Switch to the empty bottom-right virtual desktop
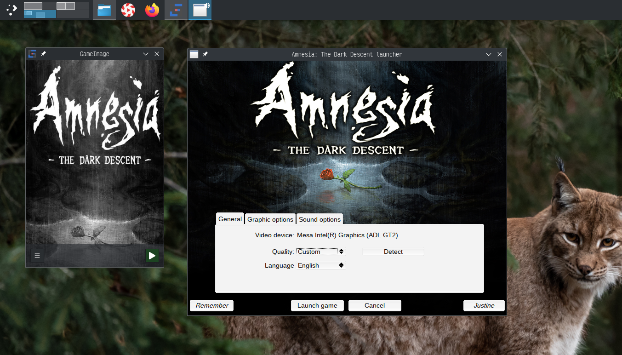Image resolution: width=622 pixels, height=355 pixels. point(73,14)
